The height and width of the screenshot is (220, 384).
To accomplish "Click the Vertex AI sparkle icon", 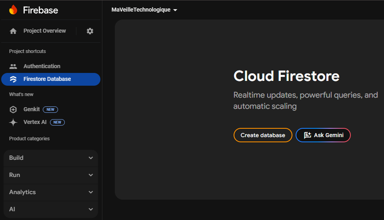I will point(13,122).
